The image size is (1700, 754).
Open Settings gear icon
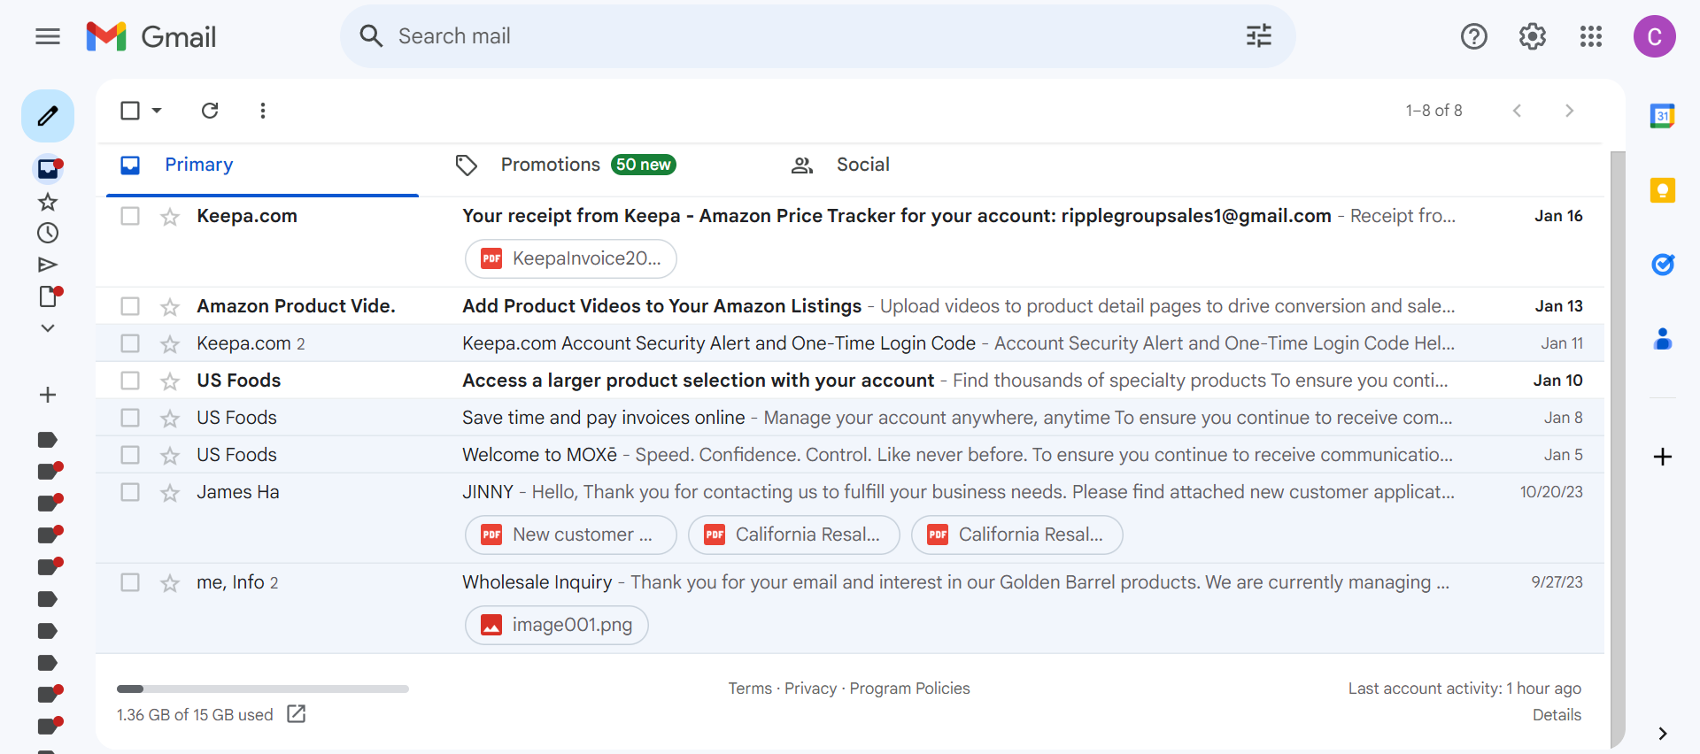pyautogui.click(x=1533, y=36)
